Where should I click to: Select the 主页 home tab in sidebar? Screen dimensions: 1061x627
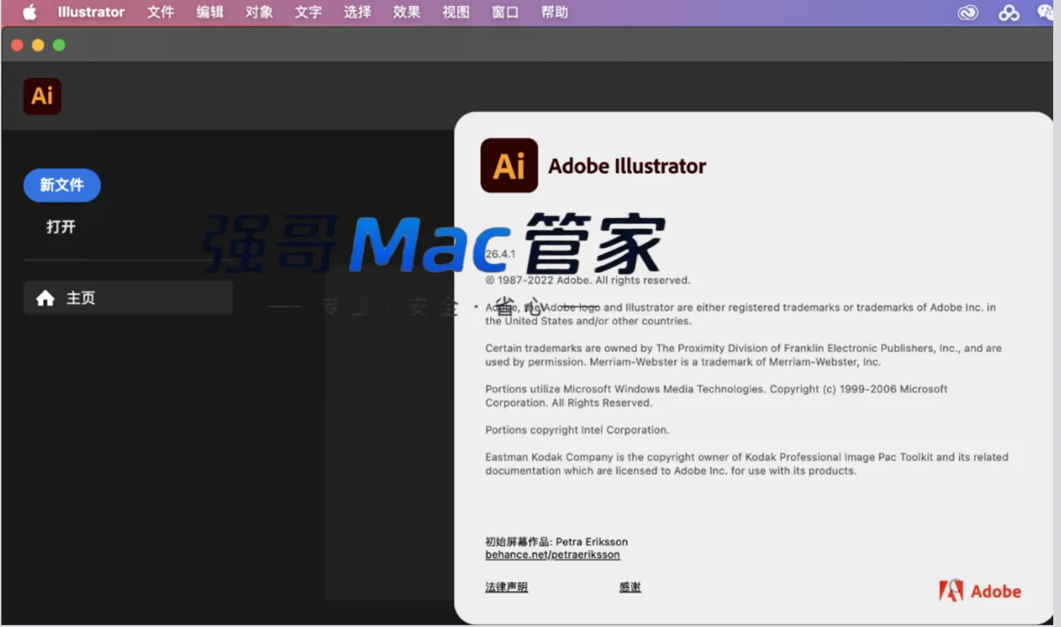coord(128,298)
